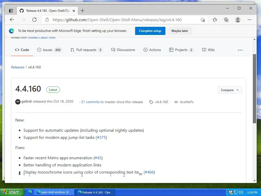Open commit bce9efc link
The height and width of the screenshot is (196, 261).
187,102
